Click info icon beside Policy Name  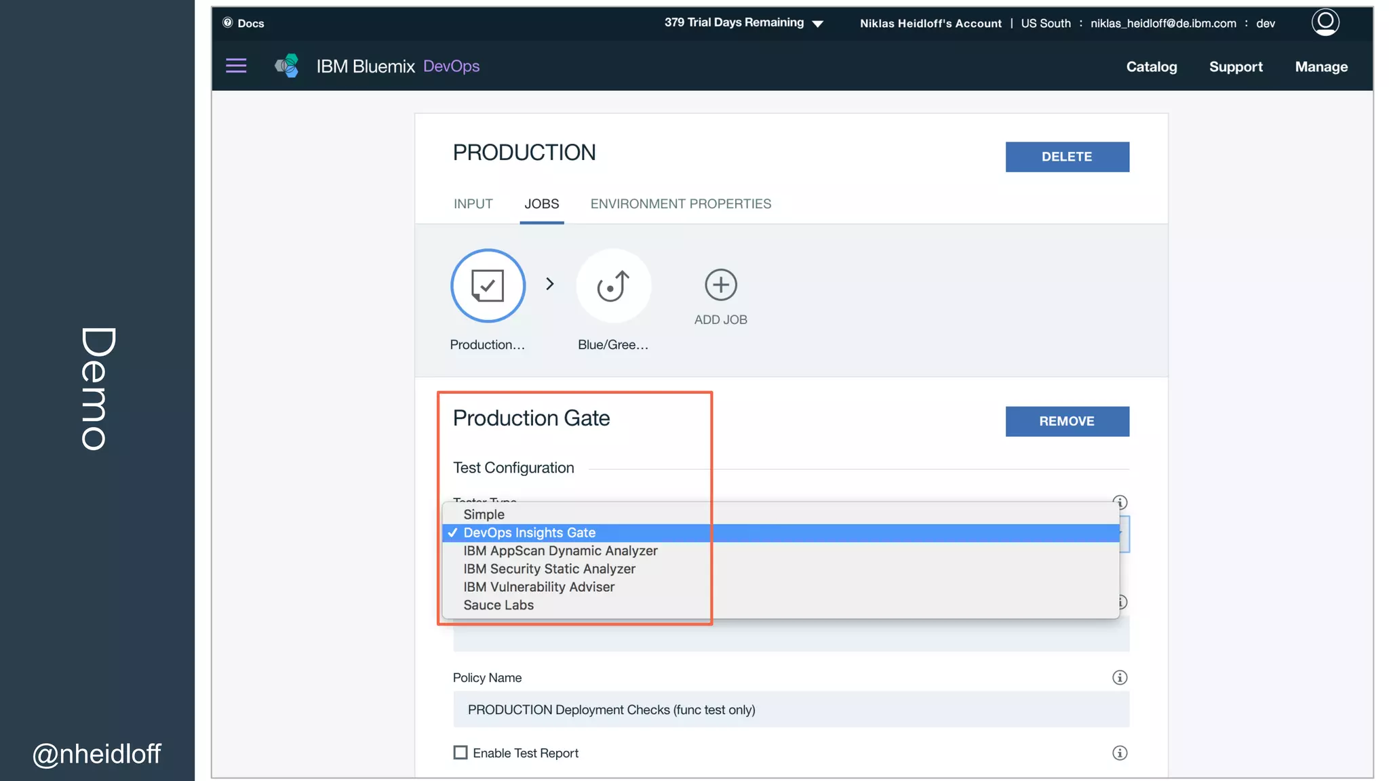coord(1120,677)
